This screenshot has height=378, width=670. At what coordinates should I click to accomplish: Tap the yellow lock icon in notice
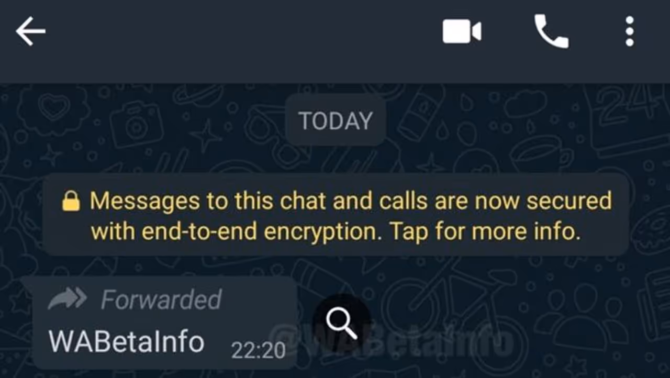pos(71,202)
